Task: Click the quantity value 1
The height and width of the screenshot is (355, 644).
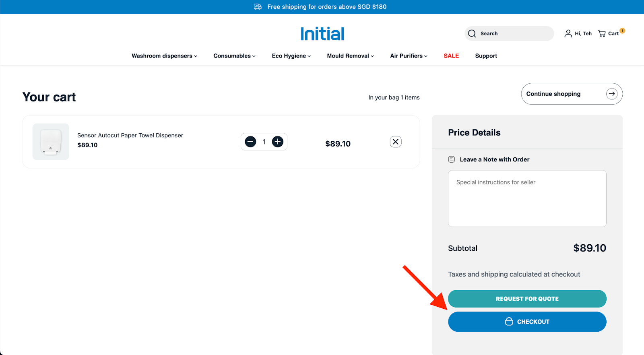Action: (x=264, y=142)
